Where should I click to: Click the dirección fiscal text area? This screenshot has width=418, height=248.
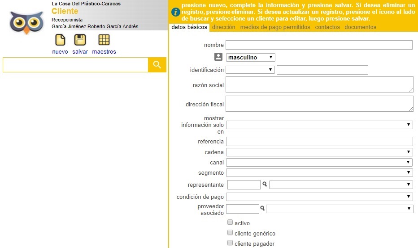click(319, 104)
